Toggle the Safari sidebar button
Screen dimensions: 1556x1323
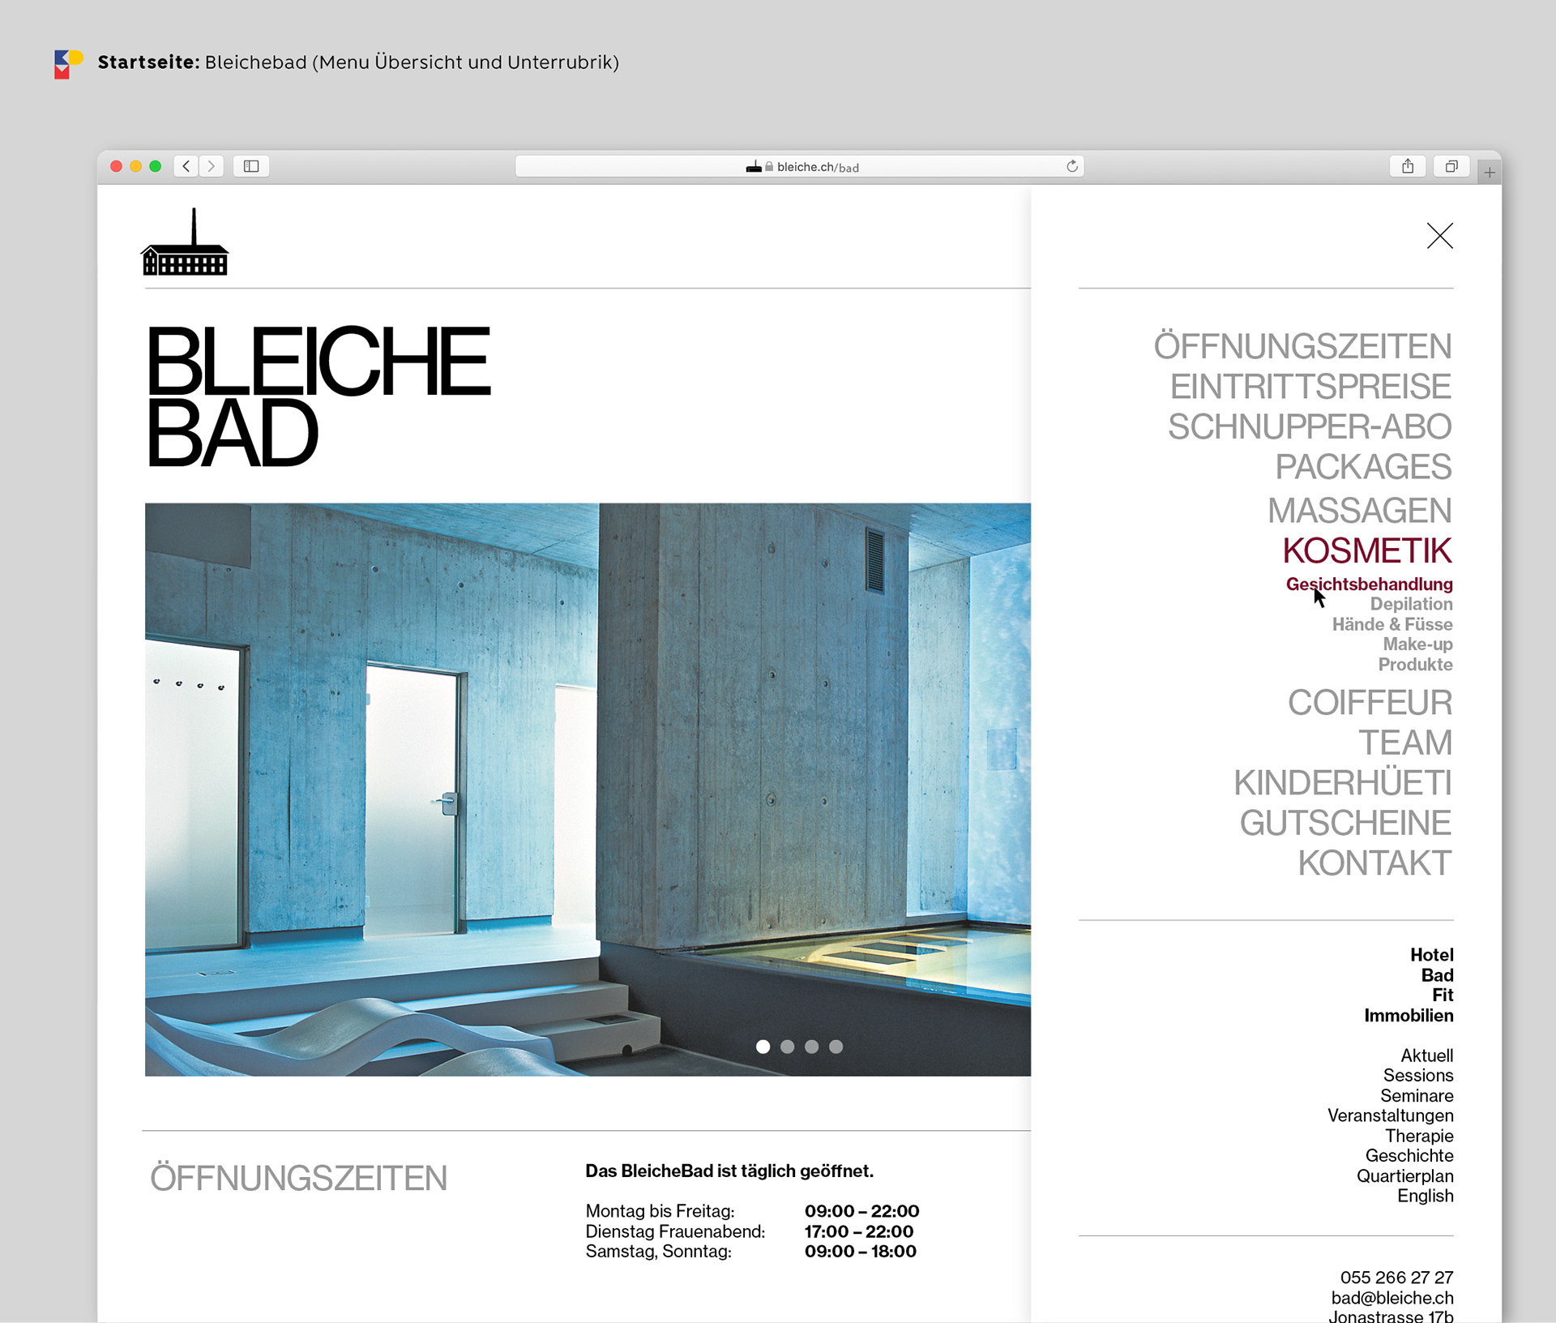[x=251, y=166]
